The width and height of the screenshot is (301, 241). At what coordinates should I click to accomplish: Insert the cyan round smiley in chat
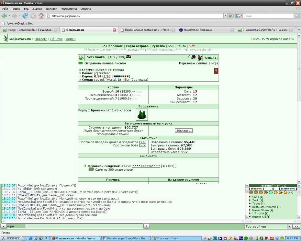[x=271, y=192]
